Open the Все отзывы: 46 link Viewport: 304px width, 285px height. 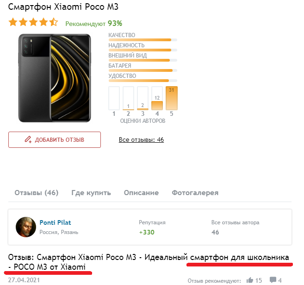click(141, 139)
